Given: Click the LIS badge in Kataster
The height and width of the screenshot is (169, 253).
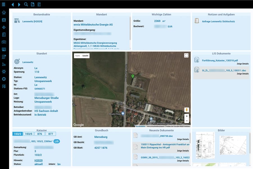Looking at the screenshot, I should pyautogui.click(x=57, y=141).
